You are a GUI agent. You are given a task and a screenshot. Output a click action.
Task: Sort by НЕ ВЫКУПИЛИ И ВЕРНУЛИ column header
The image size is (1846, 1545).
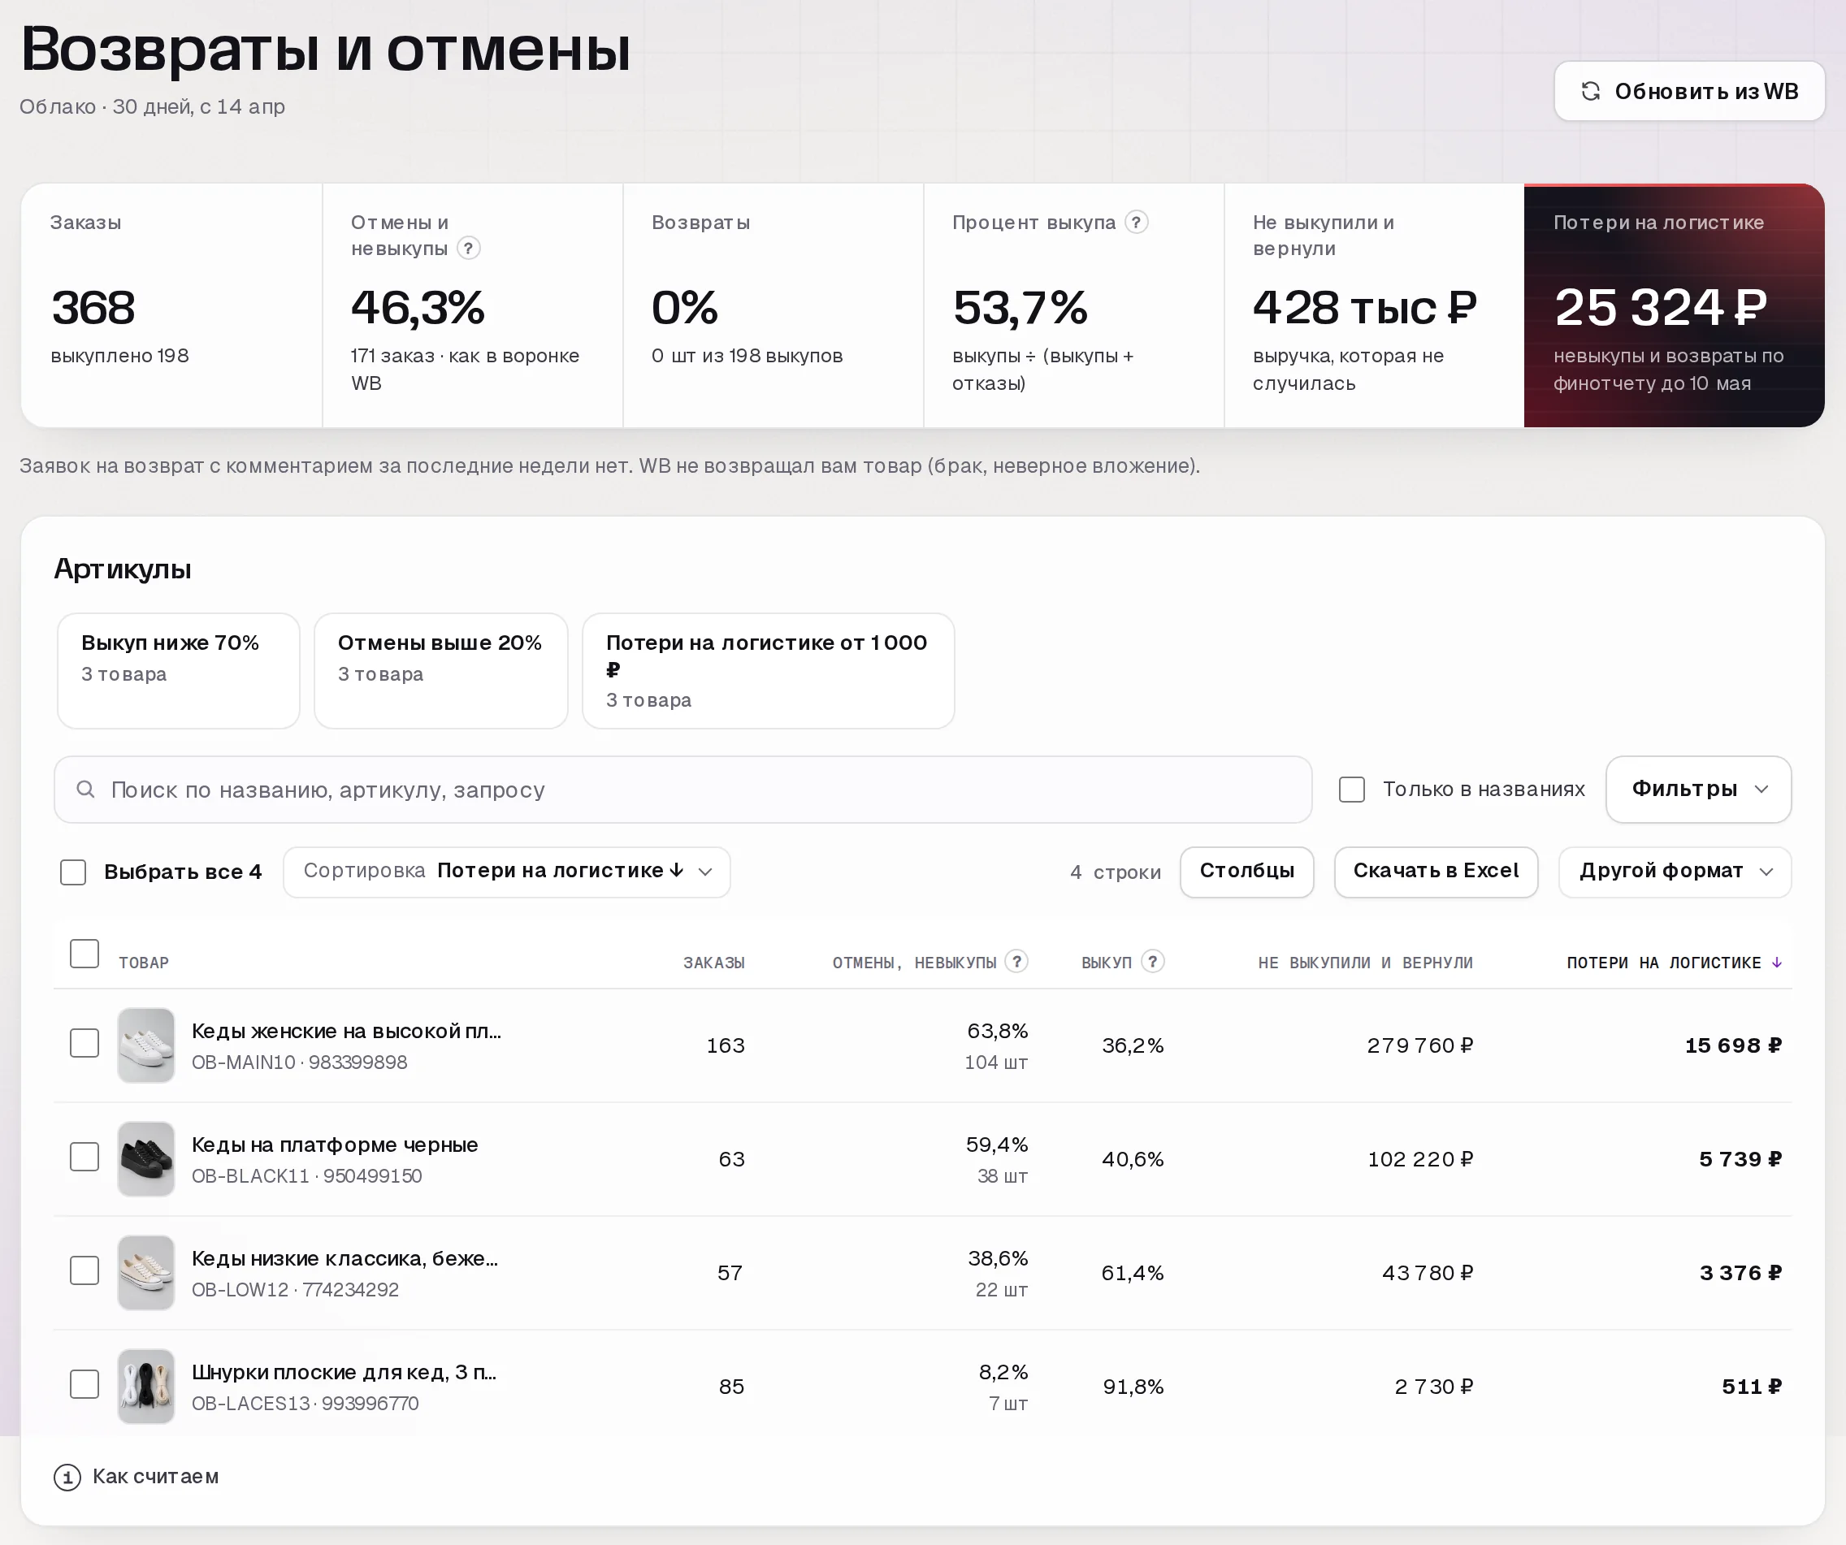click(x=1365, y=963)
